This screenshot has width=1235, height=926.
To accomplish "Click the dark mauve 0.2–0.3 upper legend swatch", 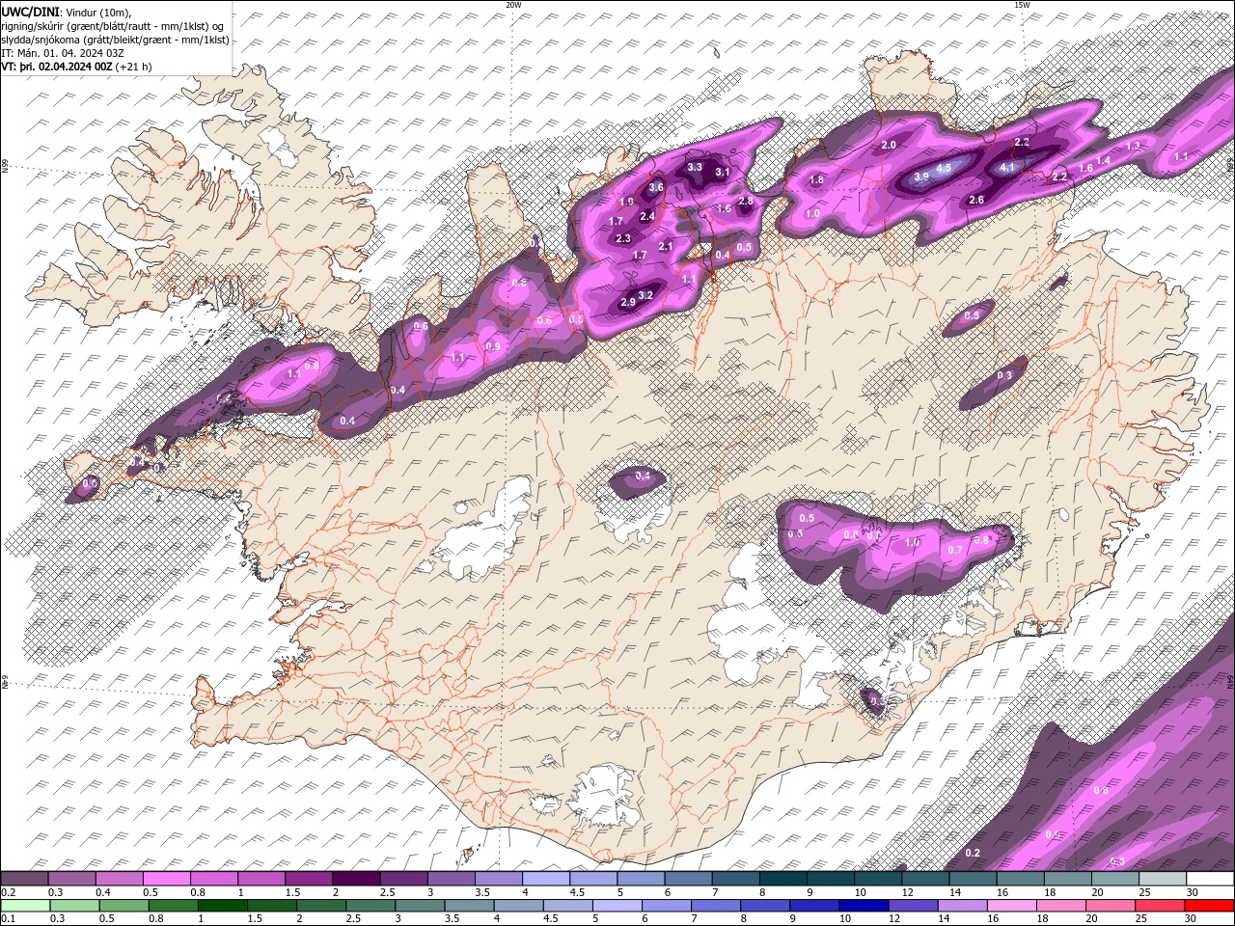I will (x=25, y=879).
